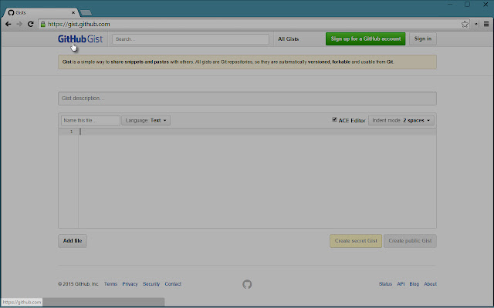Close the Gists browser tab
Screen dimensions: 494x308
click(x=73, y=12)
